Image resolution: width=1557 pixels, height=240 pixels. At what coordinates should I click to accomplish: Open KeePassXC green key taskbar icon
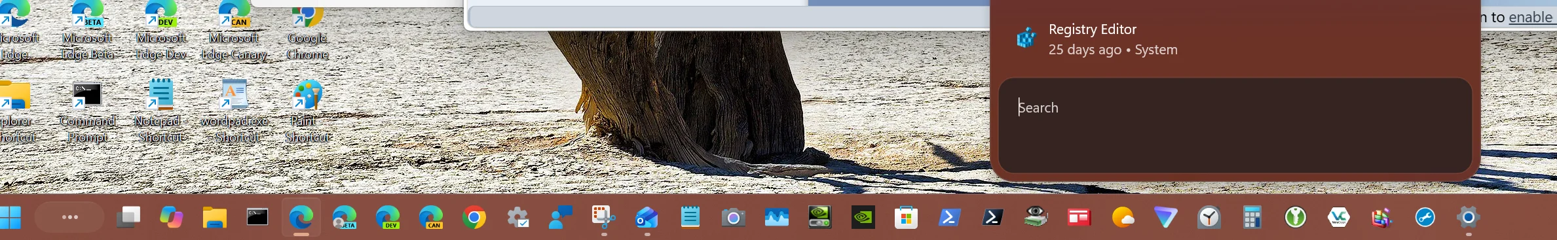1296,217
